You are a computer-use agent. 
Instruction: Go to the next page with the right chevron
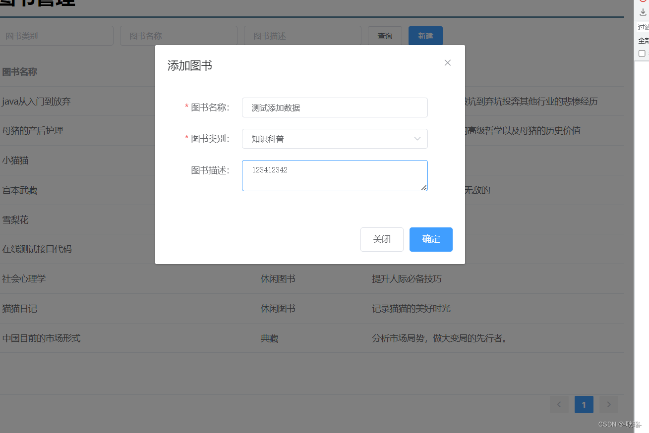coord(609,405)
